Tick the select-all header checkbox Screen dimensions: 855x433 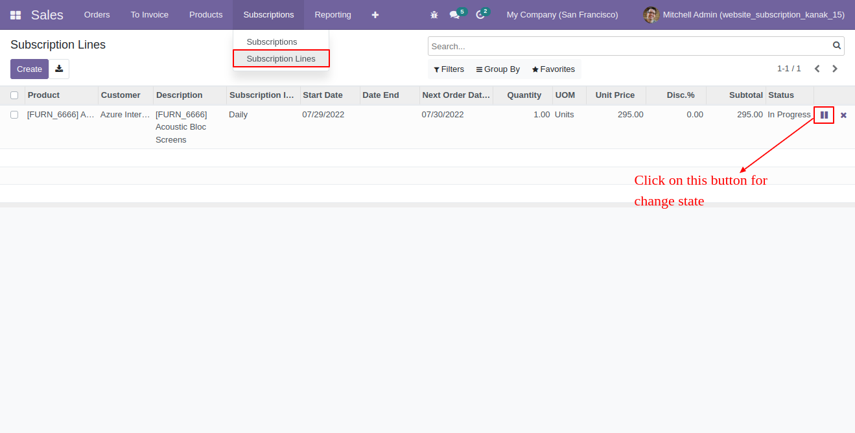click(14, 95)
